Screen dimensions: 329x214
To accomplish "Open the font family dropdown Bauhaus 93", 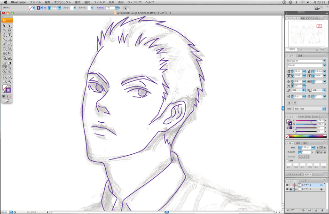I will (x=324, y=61).
